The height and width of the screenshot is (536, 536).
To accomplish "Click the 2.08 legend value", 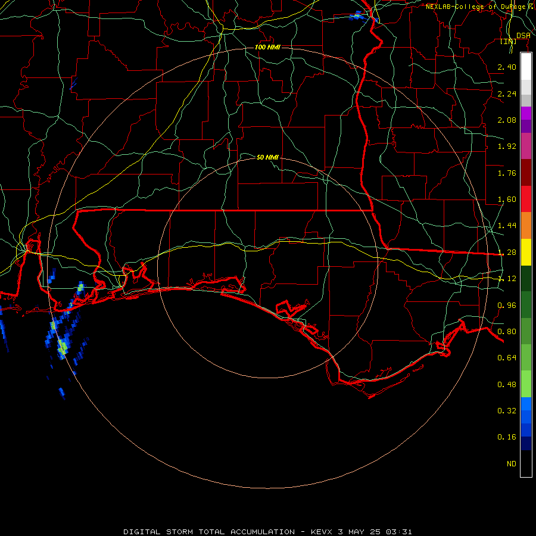I will point(507,120).
